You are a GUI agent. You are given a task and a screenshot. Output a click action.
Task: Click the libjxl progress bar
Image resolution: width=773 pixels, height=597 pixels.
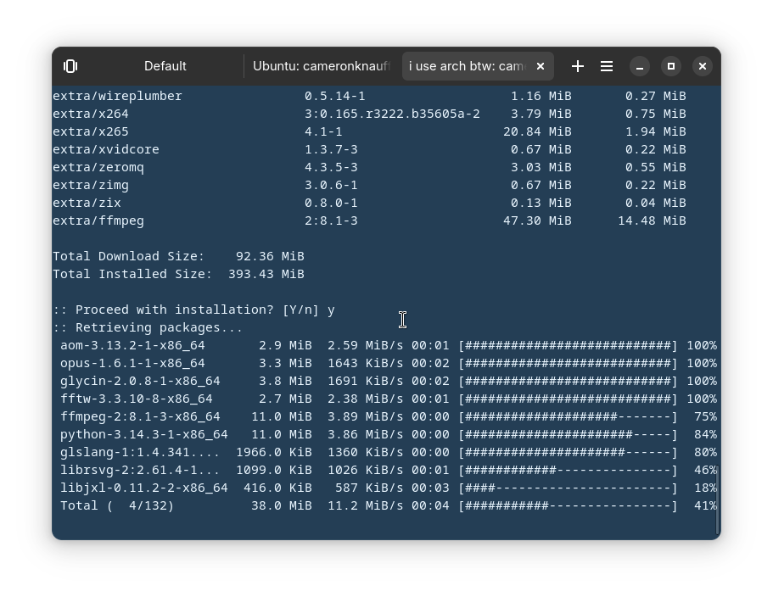(568, 488)
